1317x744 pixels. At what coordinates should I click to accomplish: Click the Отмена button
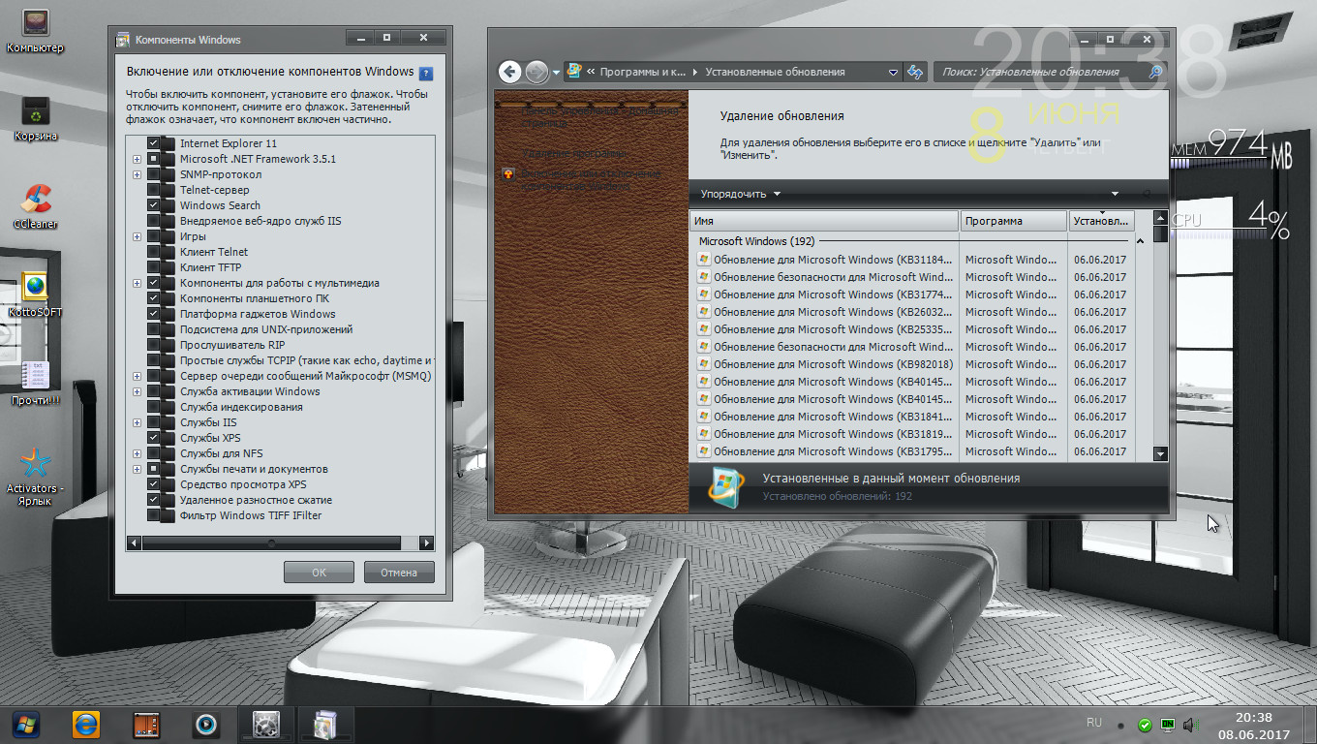(399, 573)
